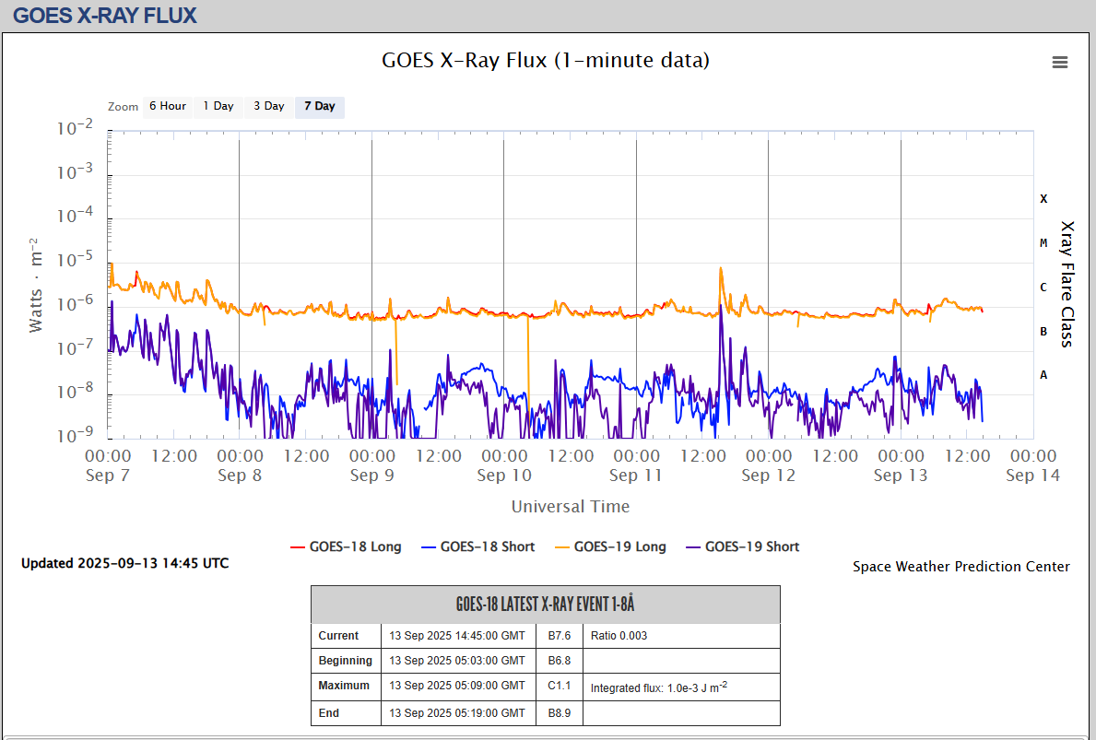Click the chart title GOES X-Ray Flux
Viewport: 1096px width, 740px height.
pos(546,61)
